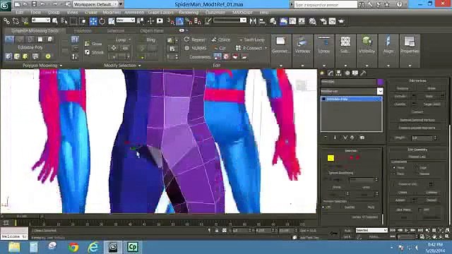This screenshot has width=452, height=254.
Task: Select the Select and Rotate tool
Action: (x=102, y=21)
